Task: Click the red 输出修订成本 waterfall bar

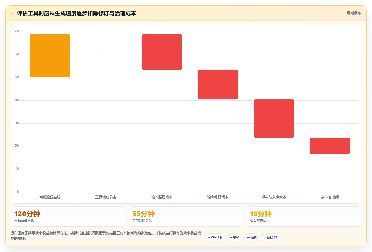Action: pos(218,85)
